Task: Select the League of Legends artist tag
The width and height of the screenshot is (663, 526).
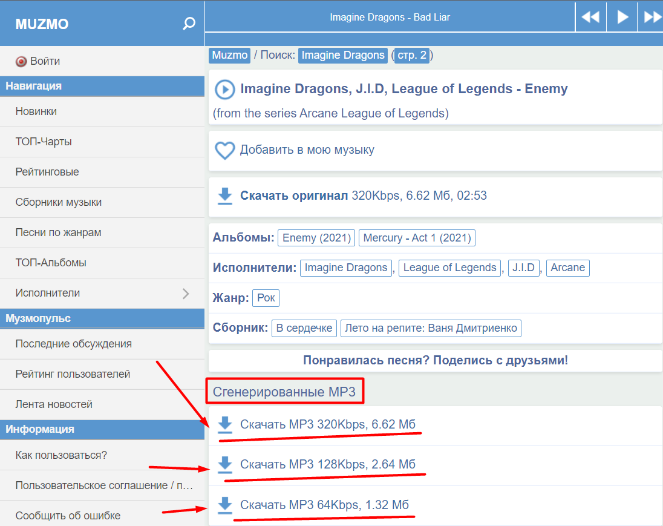Action: (449, 268)
